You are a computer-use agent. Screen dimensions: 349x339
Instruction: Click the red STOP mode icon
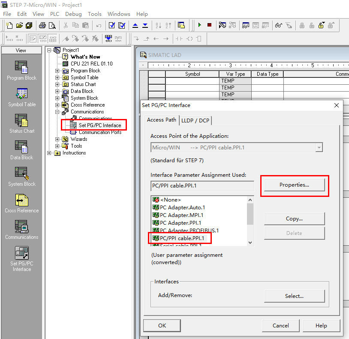coord(209,25)
